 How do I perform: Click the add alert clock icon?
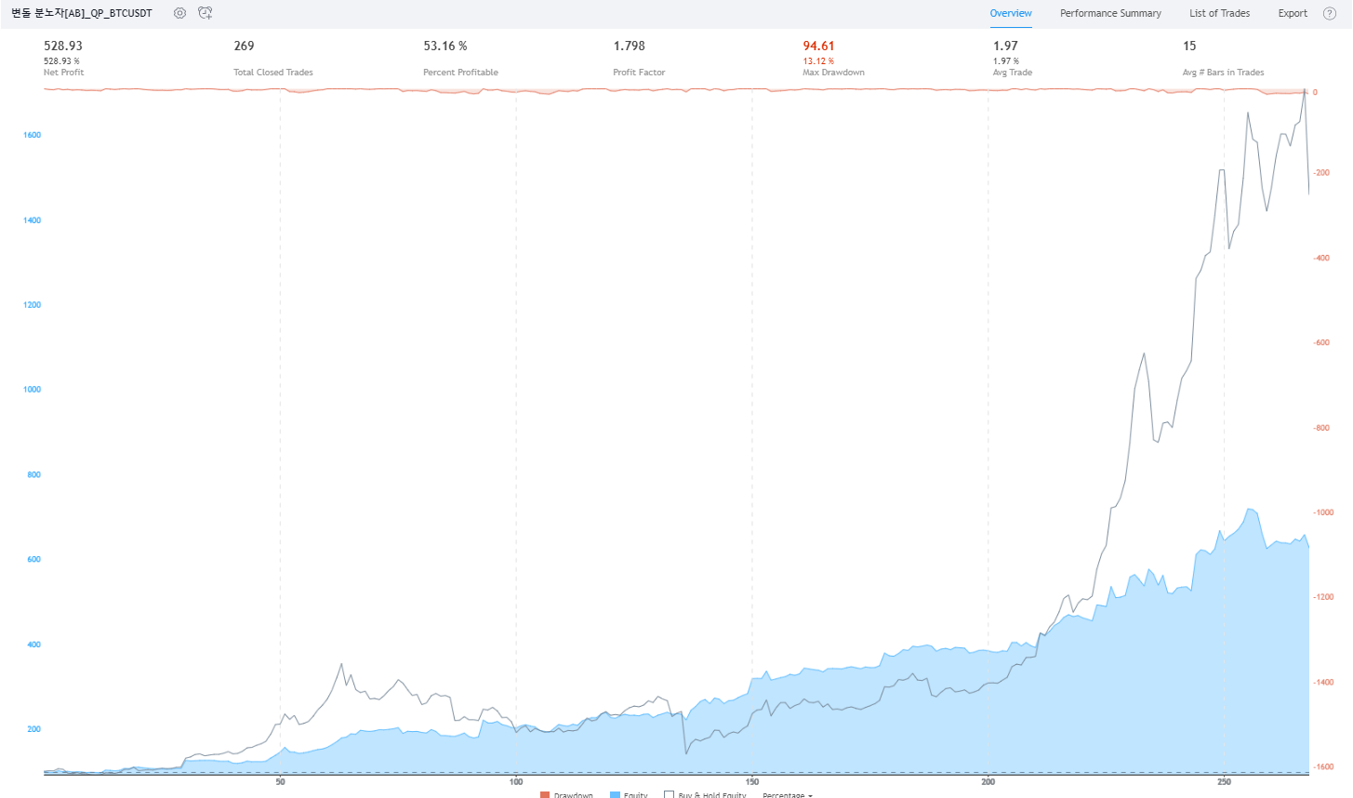click(206, 13)
